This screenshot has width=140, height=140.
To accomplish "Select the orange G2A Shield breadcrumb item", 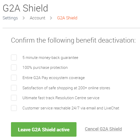I will [x=67, y=18].
